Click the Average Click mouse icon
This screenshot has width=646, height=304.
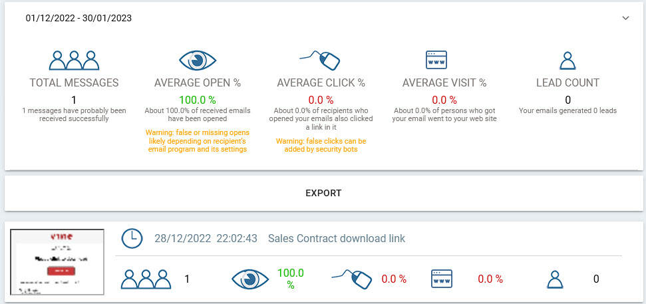point(321,60)
